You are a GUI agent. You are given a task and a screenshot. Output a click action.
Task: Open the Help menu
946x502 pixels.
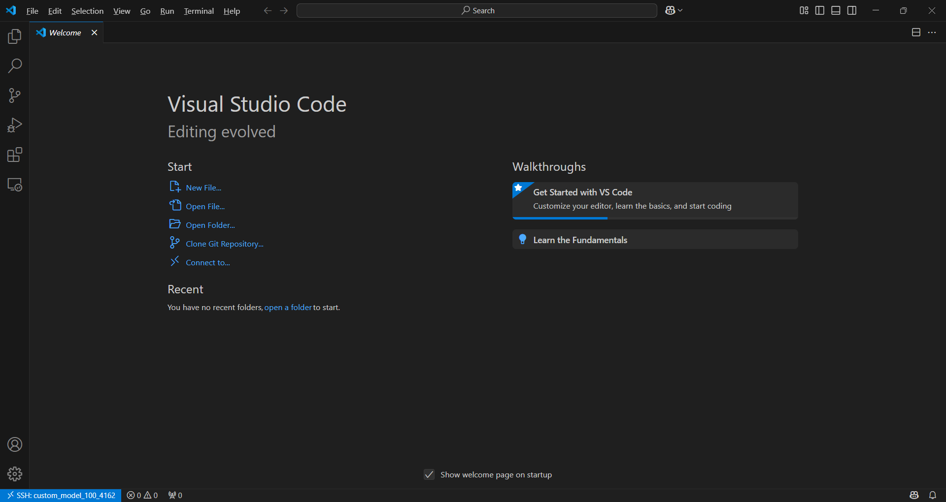(232, 11)
